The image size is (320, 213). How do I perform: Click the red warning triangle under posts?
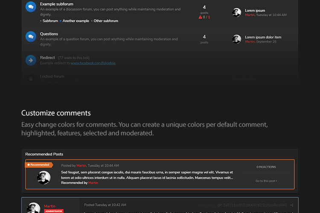[201, 17]
